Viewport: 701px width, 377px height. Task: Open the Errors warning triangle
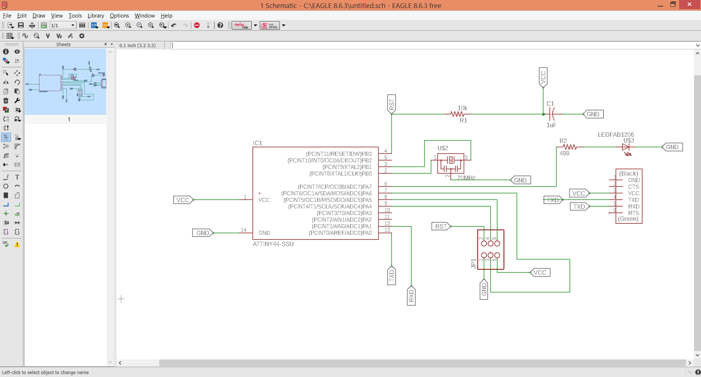pyautogui.click(x=17, y=244)
